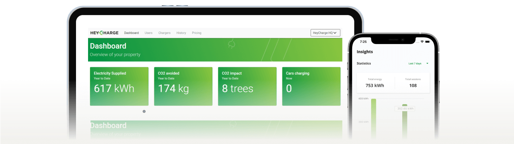Select the CO2 avoided card

183,86
